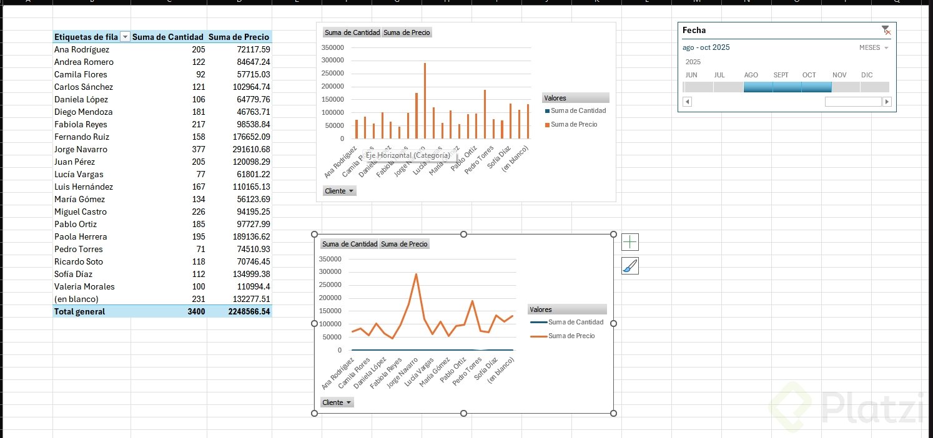Image resolution: width=933 pixels, height=438 pixels.
Task: Select the AGO segment in the timeline
Action: (758, 87)
